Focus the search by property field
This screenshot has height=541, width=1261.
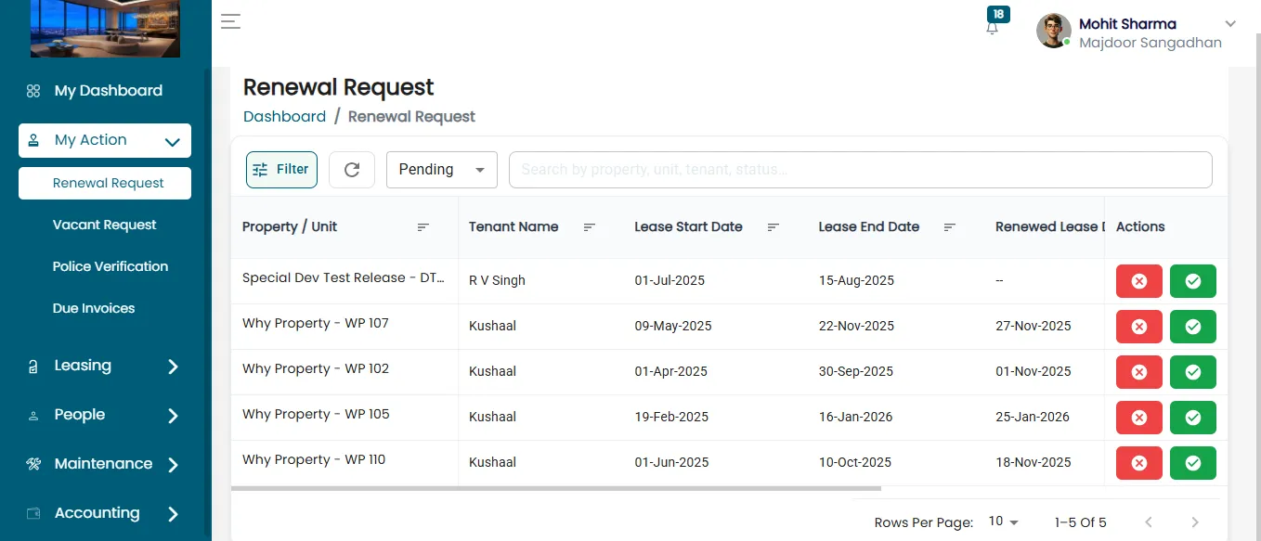coord(861,170)
